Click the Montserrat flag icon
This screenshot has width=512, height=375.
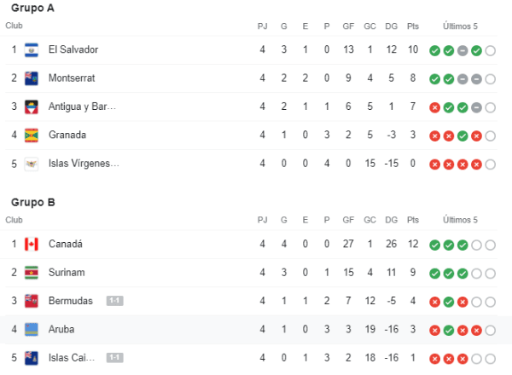pyautogui.click(x=32, y=78)
